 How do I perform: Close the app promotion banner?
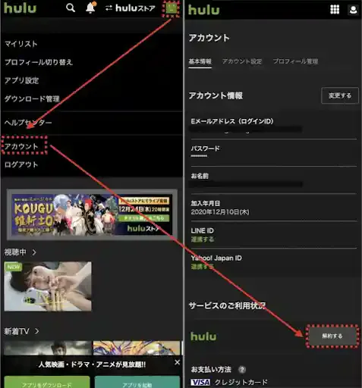[x=178, y=362]
